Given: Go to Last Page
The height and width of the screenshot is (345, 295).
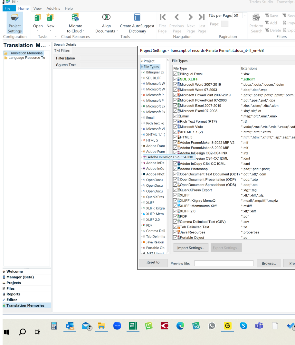Looking at the screenshot, I should tap(202, 23).
